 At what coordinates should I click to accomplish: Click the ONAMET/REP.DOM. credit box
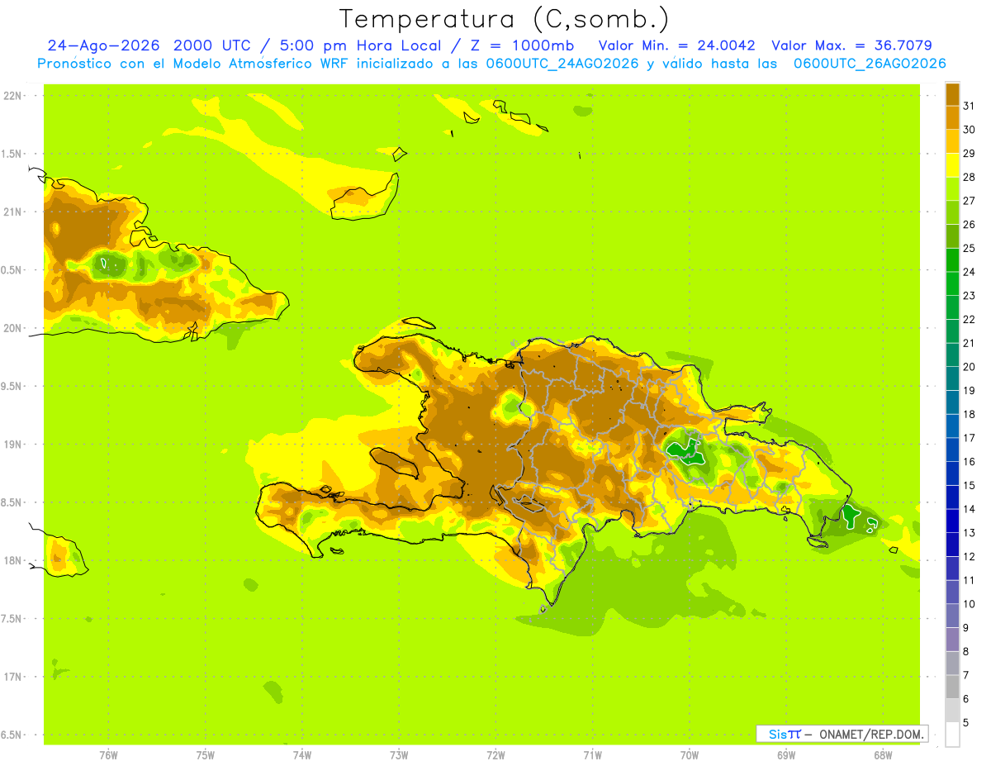click(842, 734)
